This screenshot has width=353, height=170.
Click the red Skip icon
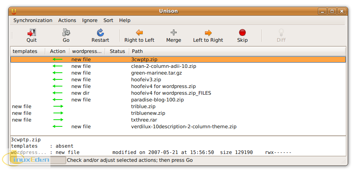[242, 32]
